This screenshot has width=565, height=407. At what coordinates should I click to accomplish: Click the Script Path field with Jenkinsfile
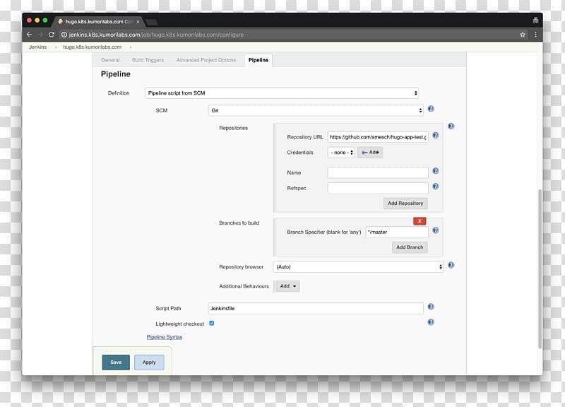click(x=316, y=309)
